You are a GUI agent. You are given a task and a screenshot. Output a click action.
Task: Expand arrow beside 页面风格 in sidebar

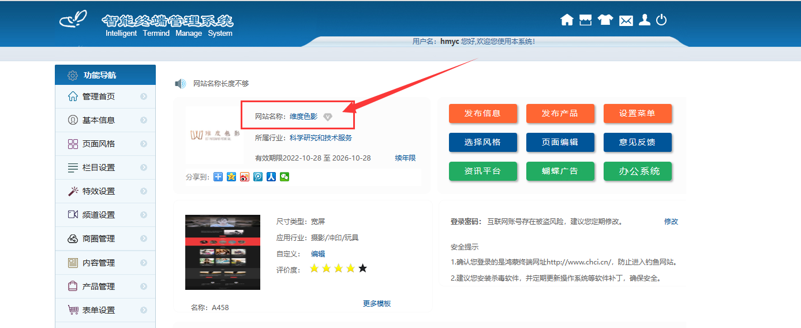[x=144, y=144]
